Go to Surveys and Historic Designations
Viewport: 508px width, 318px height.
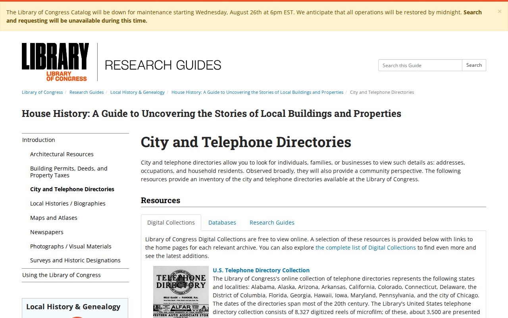(x=75, y=260)
